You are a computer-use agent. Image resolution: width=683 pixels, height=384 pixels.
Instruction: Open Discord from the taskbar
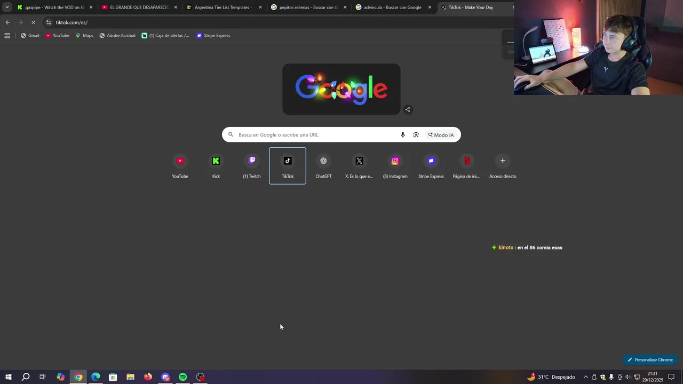165,377
